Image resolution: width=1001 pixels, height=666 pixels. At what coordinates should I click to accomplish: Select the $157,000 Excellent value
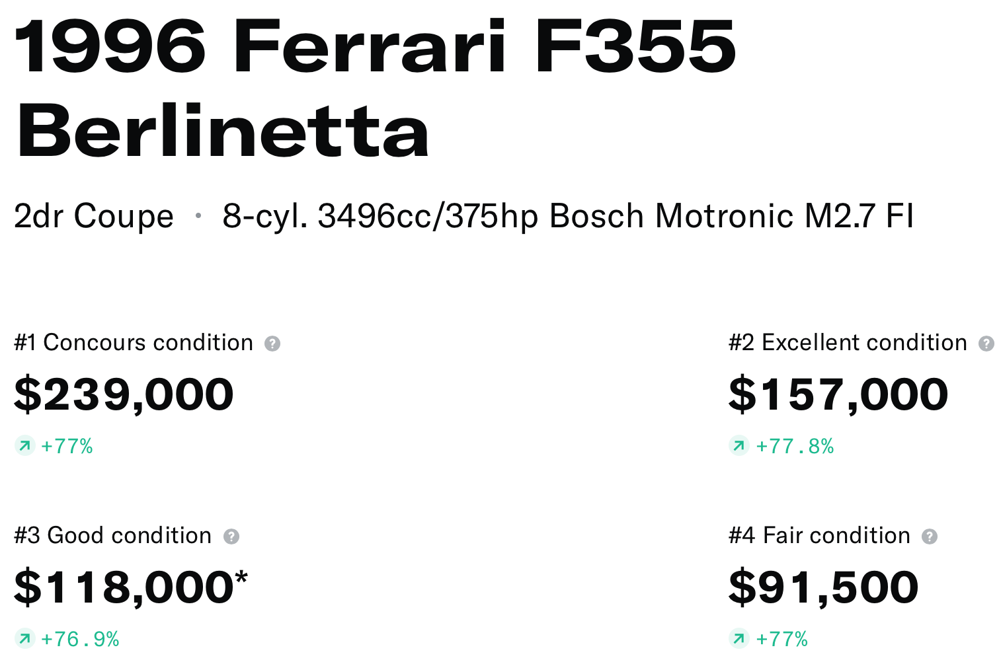point(838,395)
